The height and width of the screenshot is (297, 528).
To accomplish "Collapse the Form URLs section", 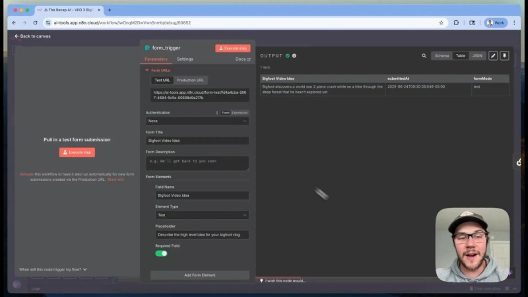I will (x=158, y=71).
